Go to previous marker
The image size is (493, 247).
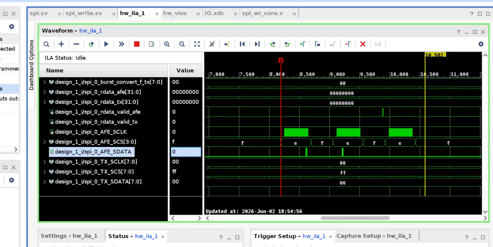pos(317,44)
